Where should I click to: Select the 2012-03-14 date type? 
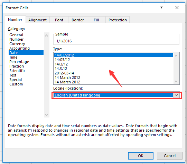[x=64, y=73]
